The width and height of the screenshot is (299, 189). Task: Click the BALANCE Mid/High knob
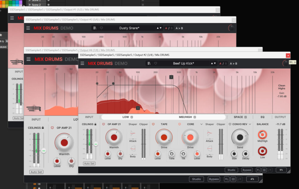[x=263, y=135]
